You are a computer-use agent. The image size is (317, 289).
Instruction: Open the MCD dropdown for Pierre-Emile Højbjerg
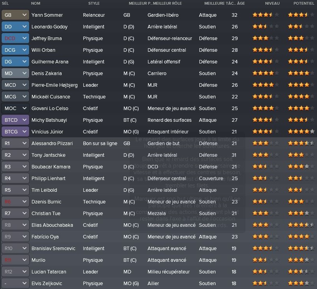(x=15, y=85)
